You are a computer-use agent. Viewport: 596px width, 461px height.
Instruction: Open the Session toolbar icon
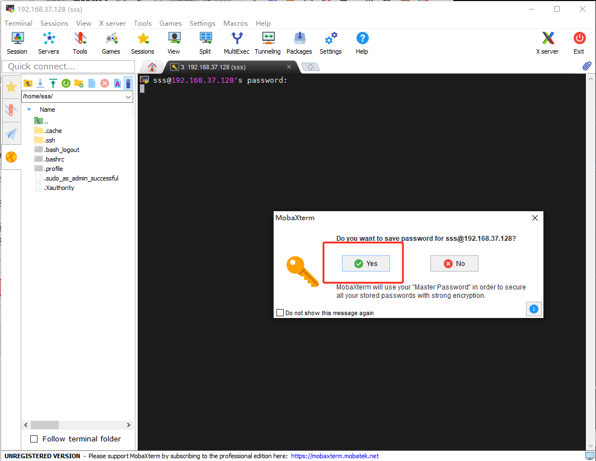[x=17, y=43]
